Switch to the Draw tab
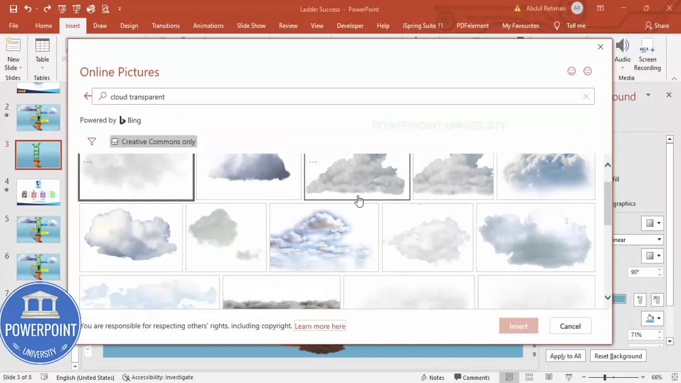Viewport: 681px width, 383px height. [100, 26]
